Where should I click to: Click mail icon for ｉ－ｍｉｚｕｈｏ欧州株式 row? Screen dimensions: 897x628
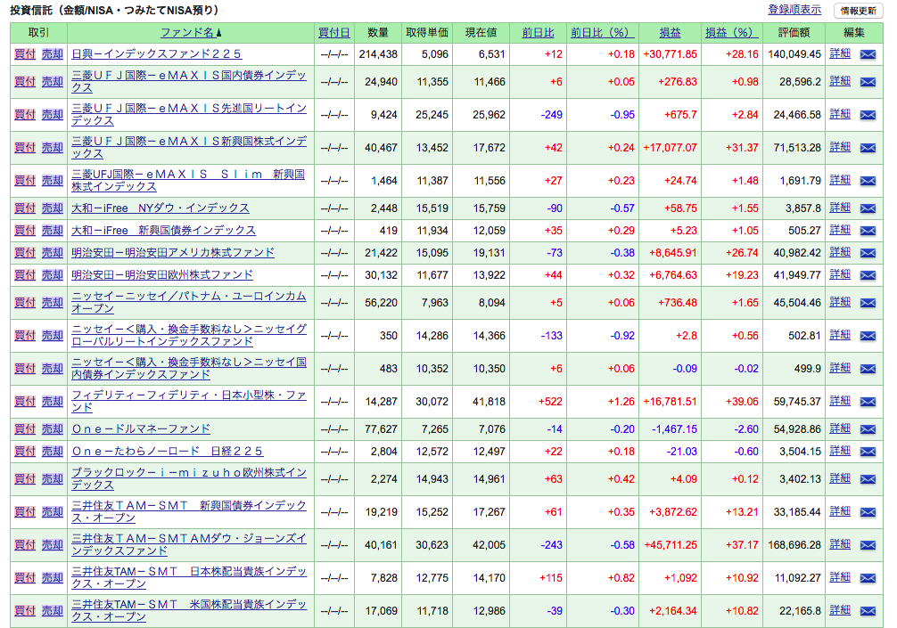pos(868,479)
